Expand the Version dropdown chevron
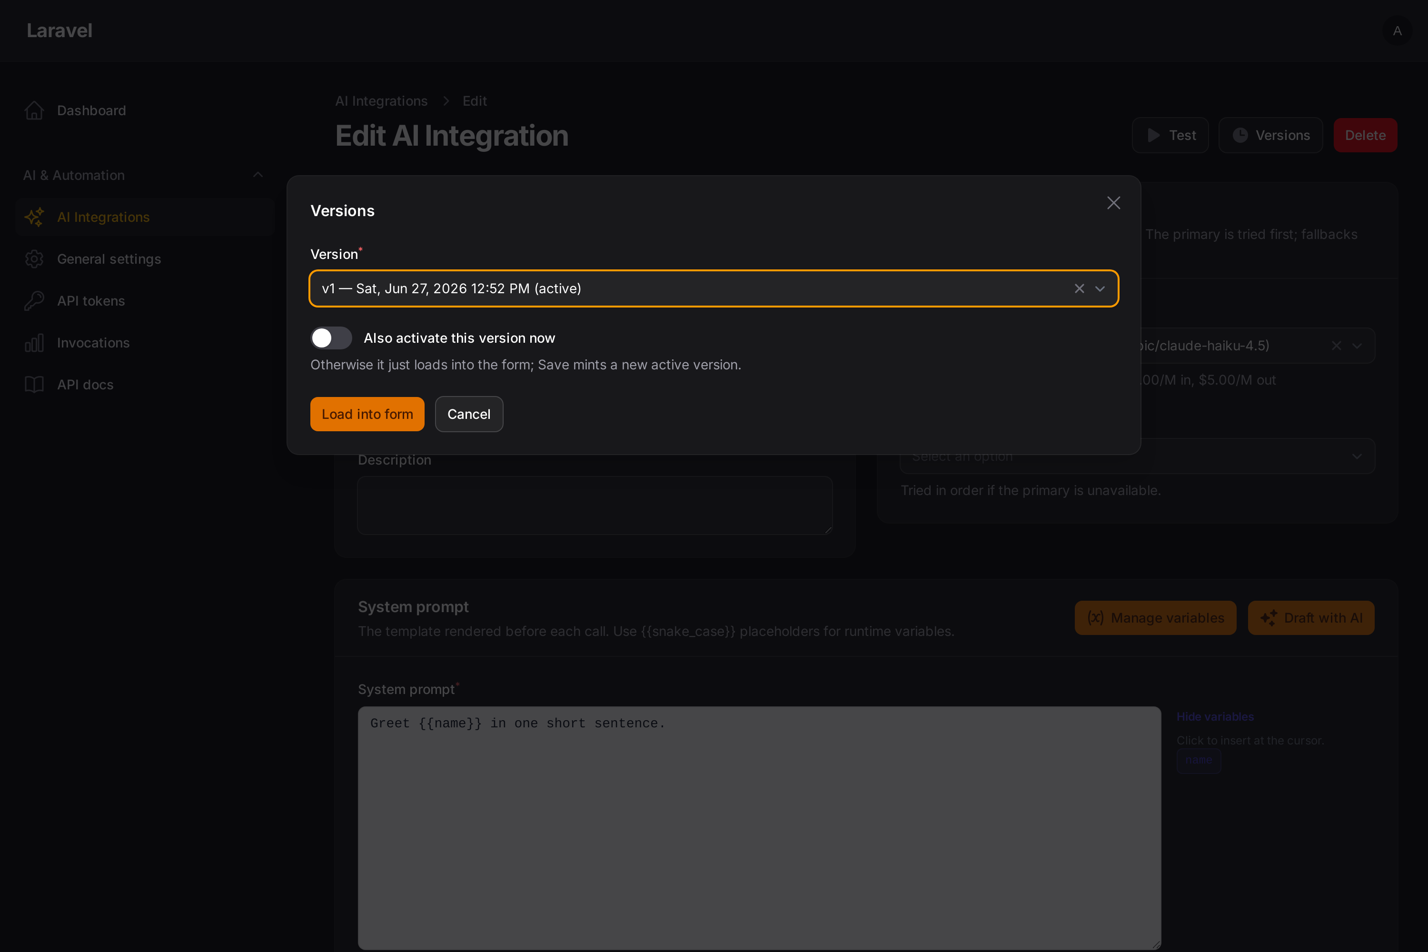This screenshot has width=1428, height=952. click(1100, 288)
